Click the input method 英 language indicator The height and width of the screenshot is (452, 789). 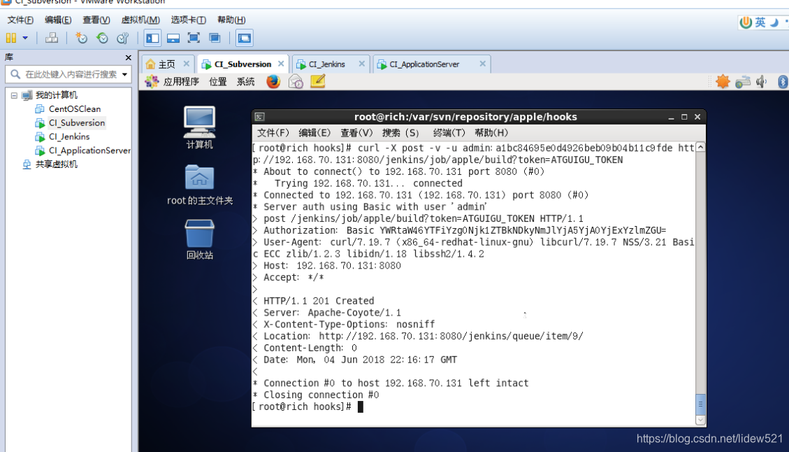(760, 22)
